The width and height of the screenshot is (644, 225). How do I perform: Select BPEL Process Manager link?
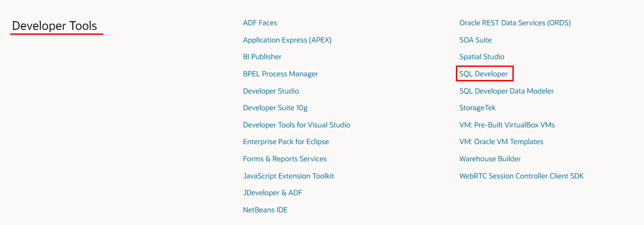(280, 74)
